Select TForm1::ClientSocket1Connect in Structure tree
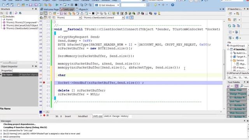Screen dimensions: 249x140 pyautogui.click(x=22, y=28)
